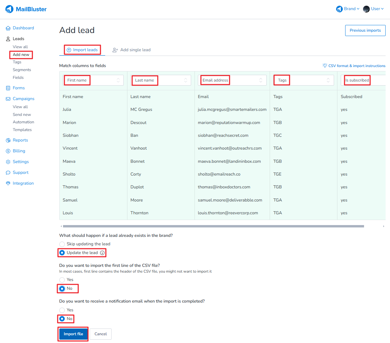Click the Vanhoot last name cell
Viewport: 390px width, 343px height.
pos(139,148)
